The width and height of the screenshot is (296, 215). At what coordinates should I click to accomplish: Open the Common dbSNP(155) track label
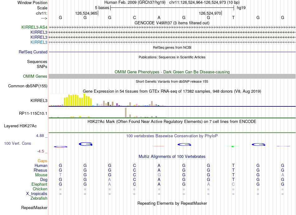click(28, 86)
